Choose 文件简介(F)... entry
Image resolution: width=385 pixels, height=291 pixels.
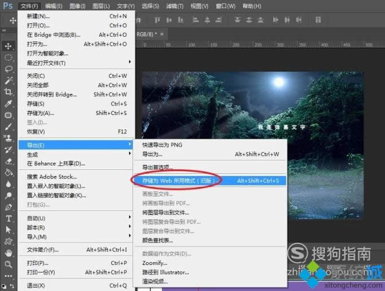pyautogui.click(x=77, y=250)
